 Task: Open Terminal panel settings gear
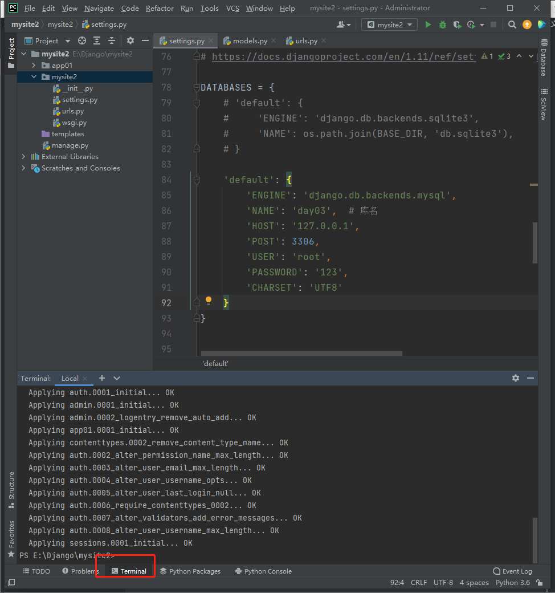tap(515, 378)
